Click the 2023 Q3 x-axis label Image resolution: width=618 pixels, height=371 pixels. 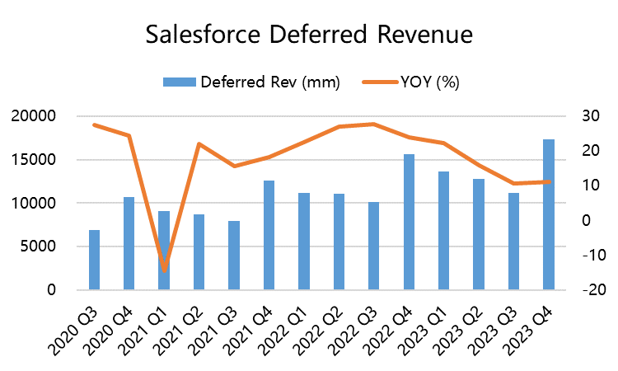coord(493,331)
